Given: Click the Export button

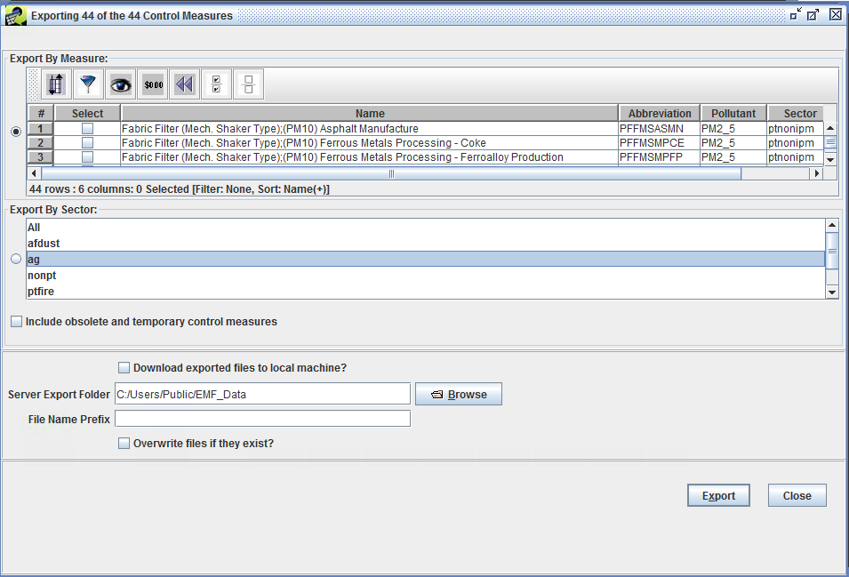Looking at the screenshot, I should click(x=717, y=495).
